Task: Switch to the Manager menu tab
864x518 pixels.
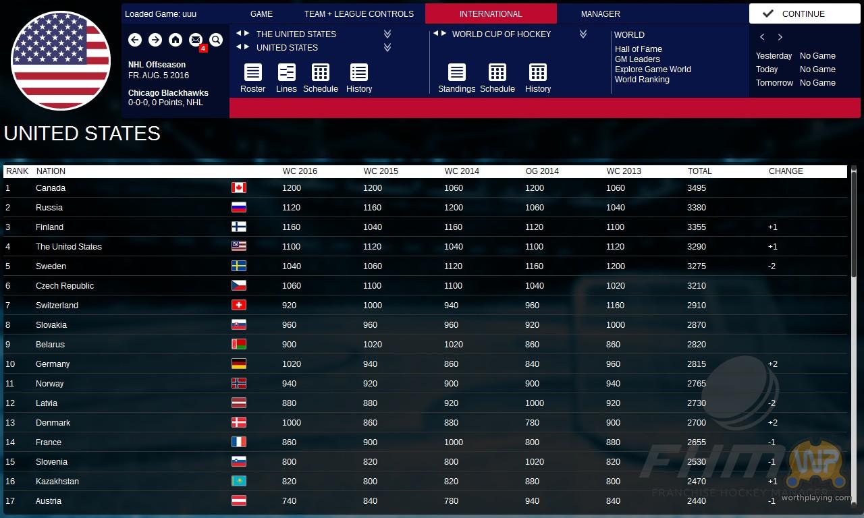Action: pos(600,14)
